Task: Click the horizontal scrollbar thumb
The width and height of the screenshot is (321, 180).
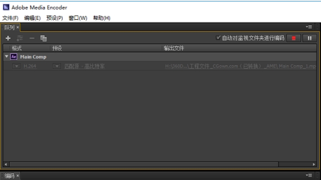Action: point(144,164)
